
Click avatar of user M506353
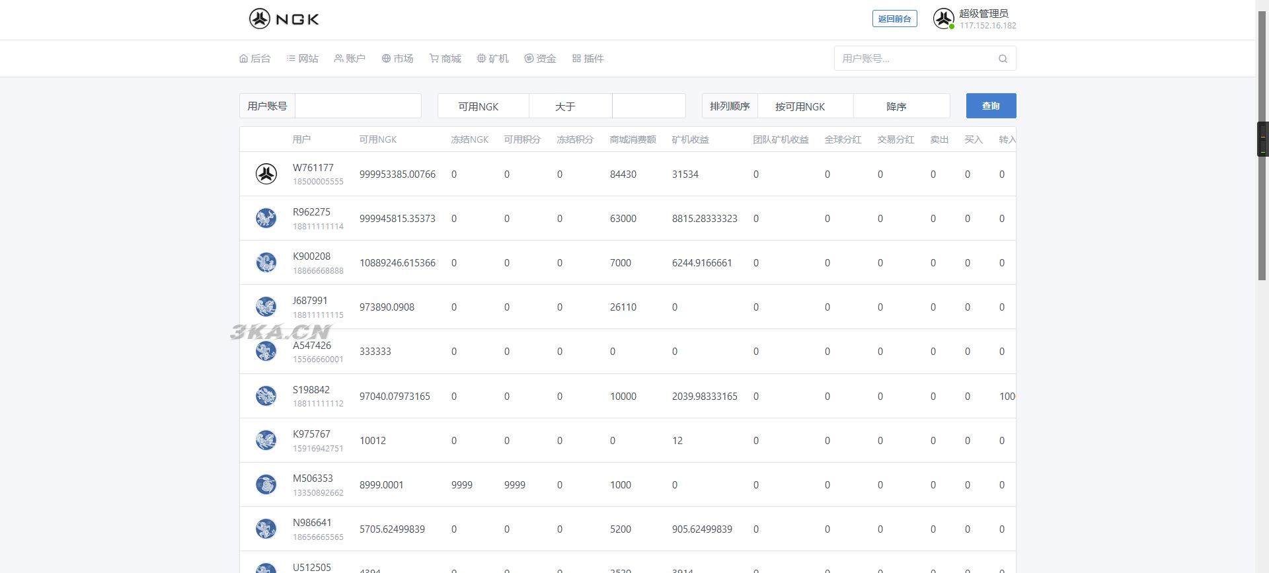click(x=266, y=484)
